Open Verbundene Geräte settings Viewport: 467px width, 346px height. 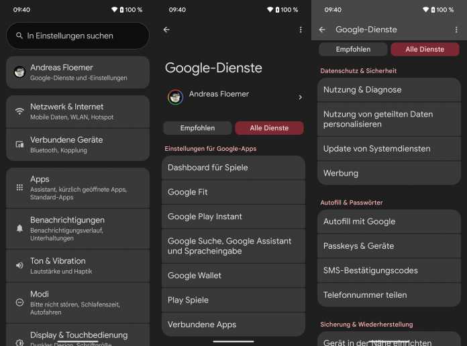tap(78, 145)
